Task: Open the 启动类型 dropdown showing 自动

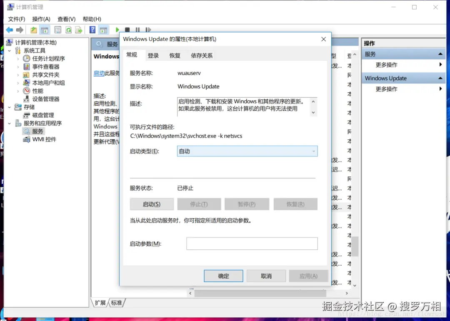Action: click(x=313, y=151)
